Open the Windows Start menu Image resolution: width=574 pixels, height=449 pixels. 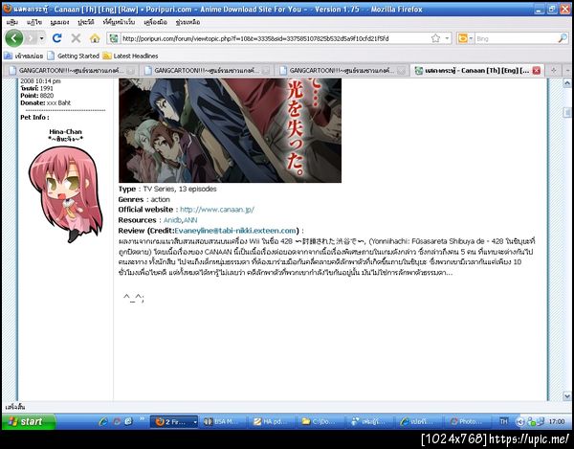pos(29,421)
